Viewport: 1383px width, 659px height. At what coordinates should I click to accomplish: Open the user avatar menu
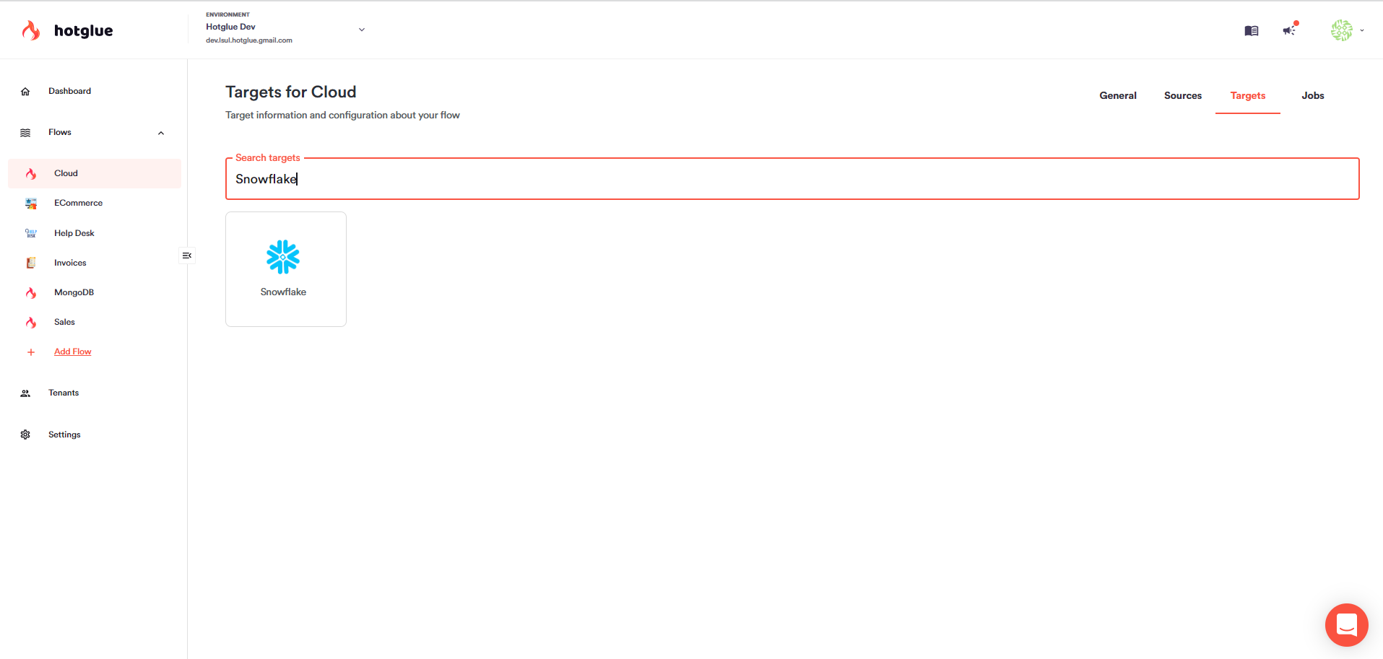[x=1342, y=30]
